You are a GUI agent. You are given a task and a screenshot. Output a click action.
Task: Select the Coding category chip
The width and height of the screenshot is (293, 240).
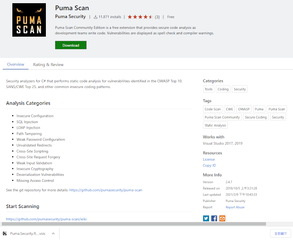223,89
